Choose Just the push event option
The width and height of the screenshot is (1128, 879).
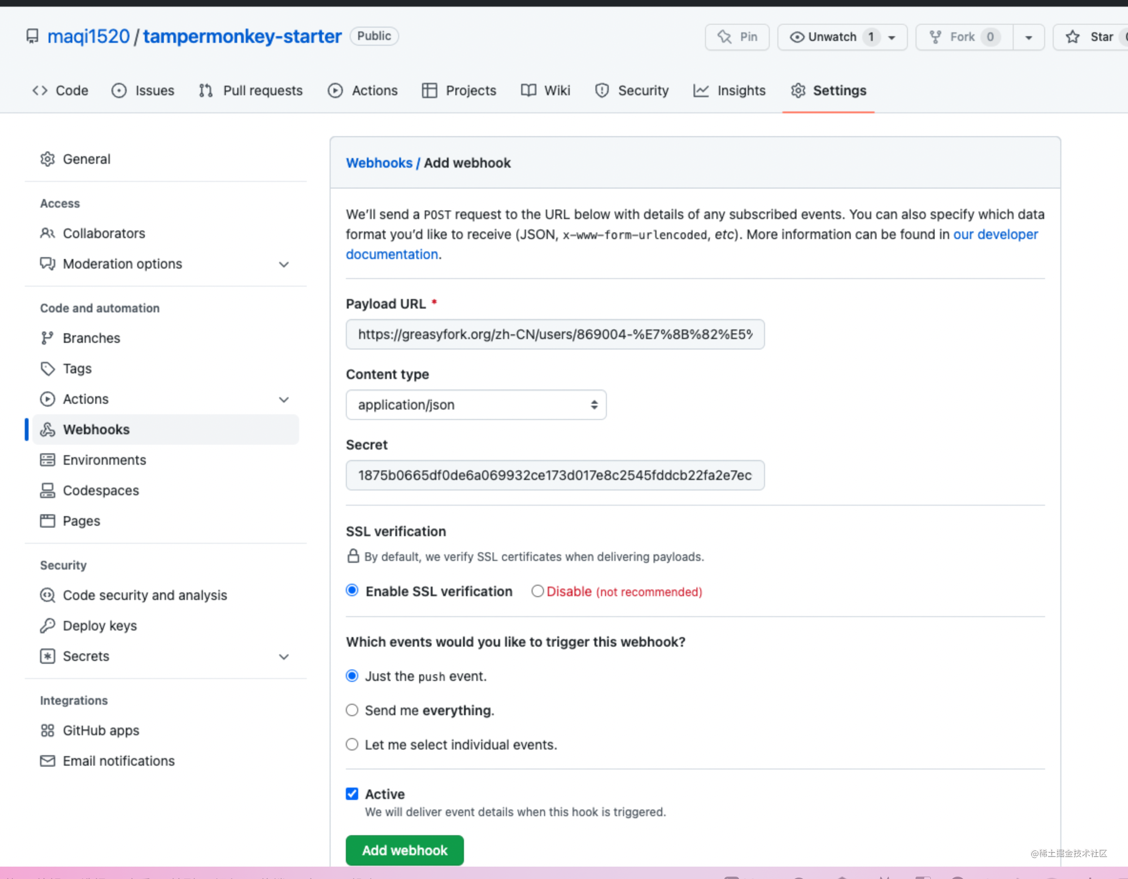(x=352, y=676)
